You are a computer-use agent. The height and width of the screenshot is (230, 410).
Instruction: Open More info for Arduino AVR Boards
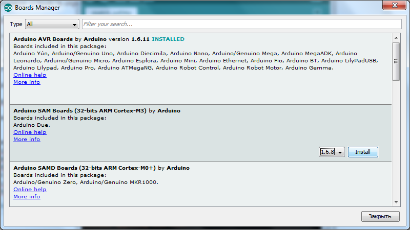click(x=27, y=82)
